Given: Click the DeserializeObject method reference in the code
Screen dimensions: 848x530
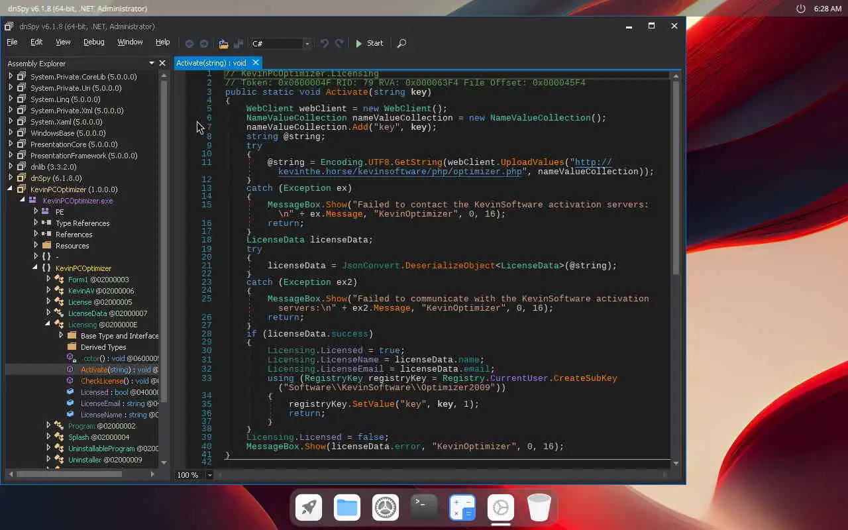Looking at the screenshot, I should (x=450, y=266).
